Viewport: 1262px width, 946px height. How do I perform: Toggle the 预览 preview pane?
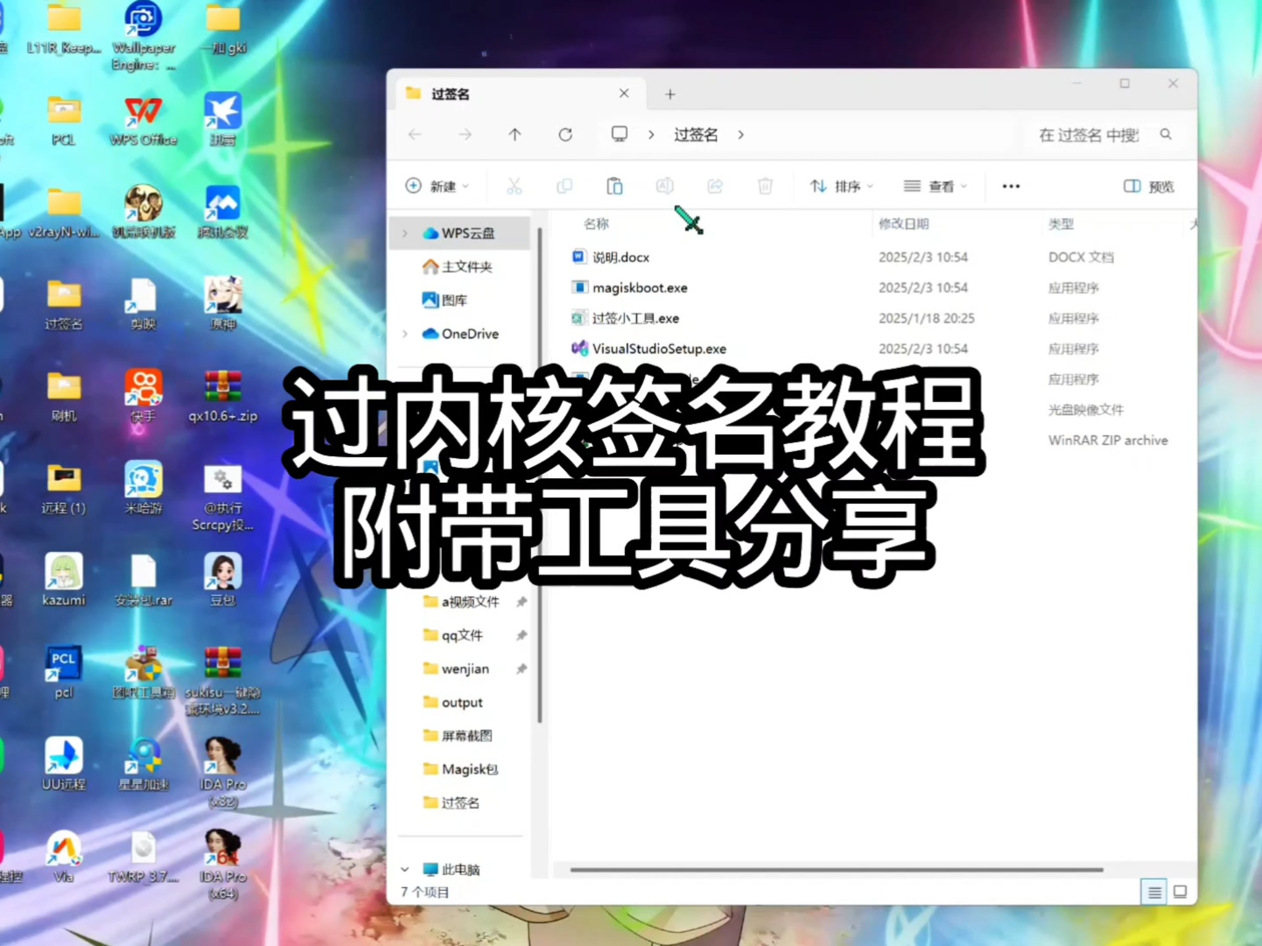point(1149,187)
